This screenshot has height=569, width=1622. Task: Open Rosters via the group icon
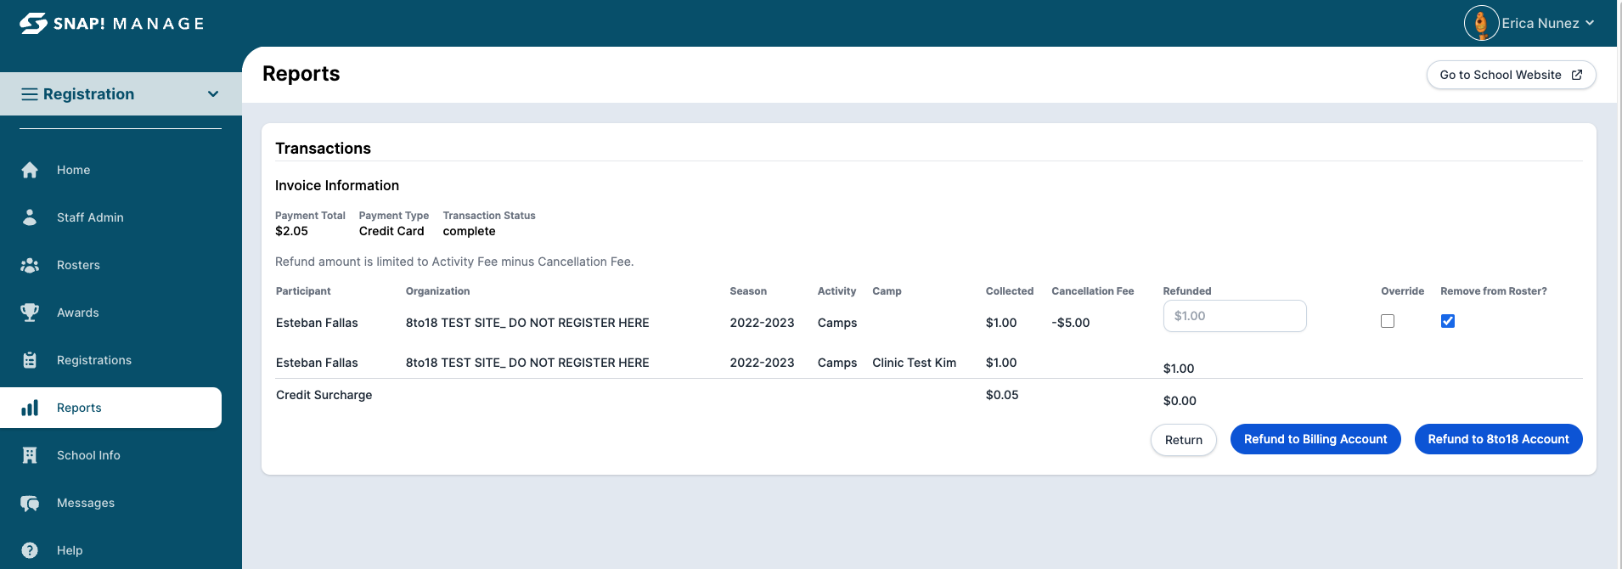click(30, 265)
